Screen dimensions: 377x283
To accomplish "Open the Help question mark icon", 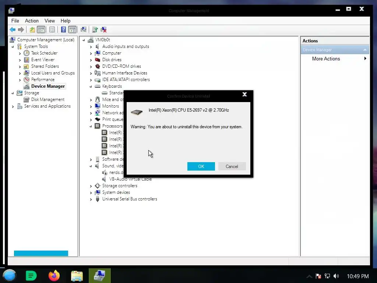I will (63, 29).
